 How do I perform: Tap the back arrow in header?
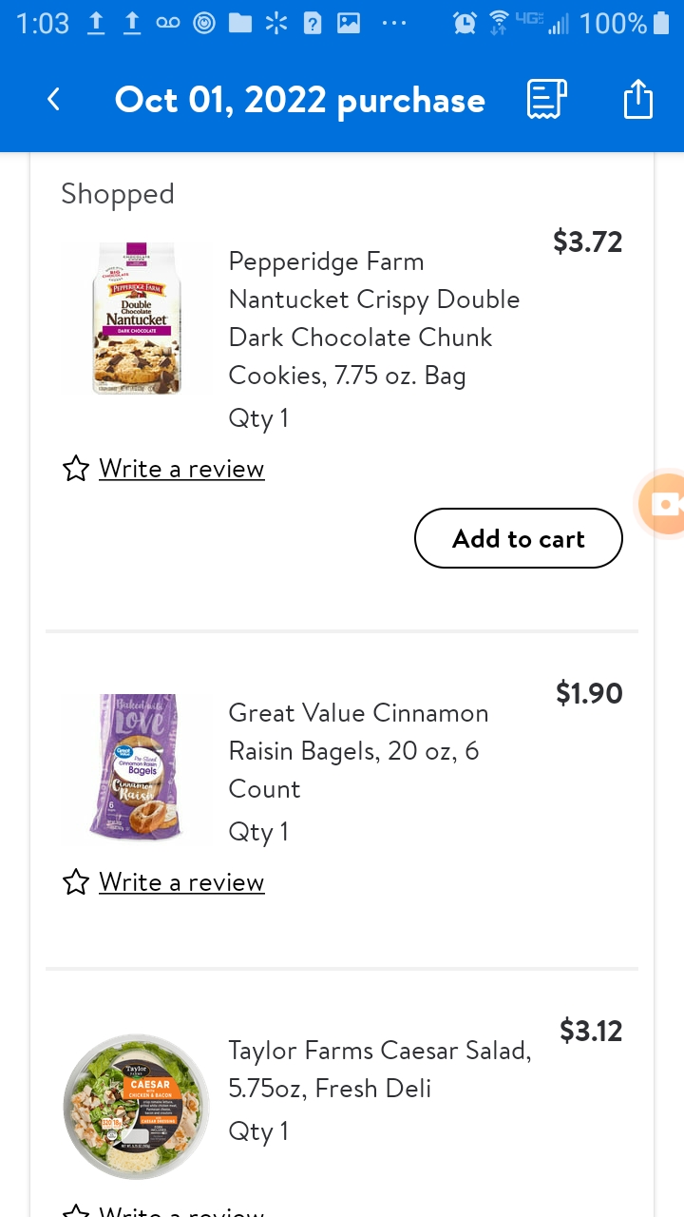(54, 100)
